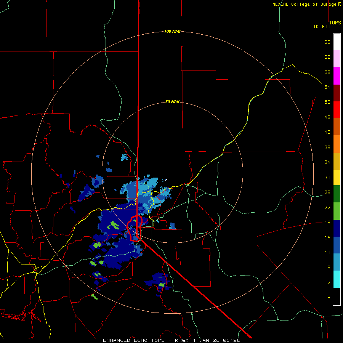Click the "NEXLAB-College of DuPage" credit text

click(305, 4)
